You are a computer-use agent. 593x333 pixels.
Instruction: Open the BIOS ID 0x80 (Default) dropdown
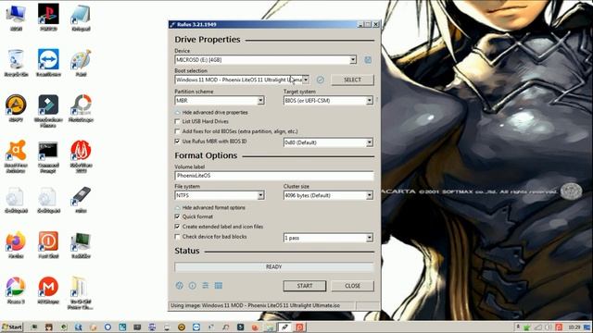tap(328, 142)
